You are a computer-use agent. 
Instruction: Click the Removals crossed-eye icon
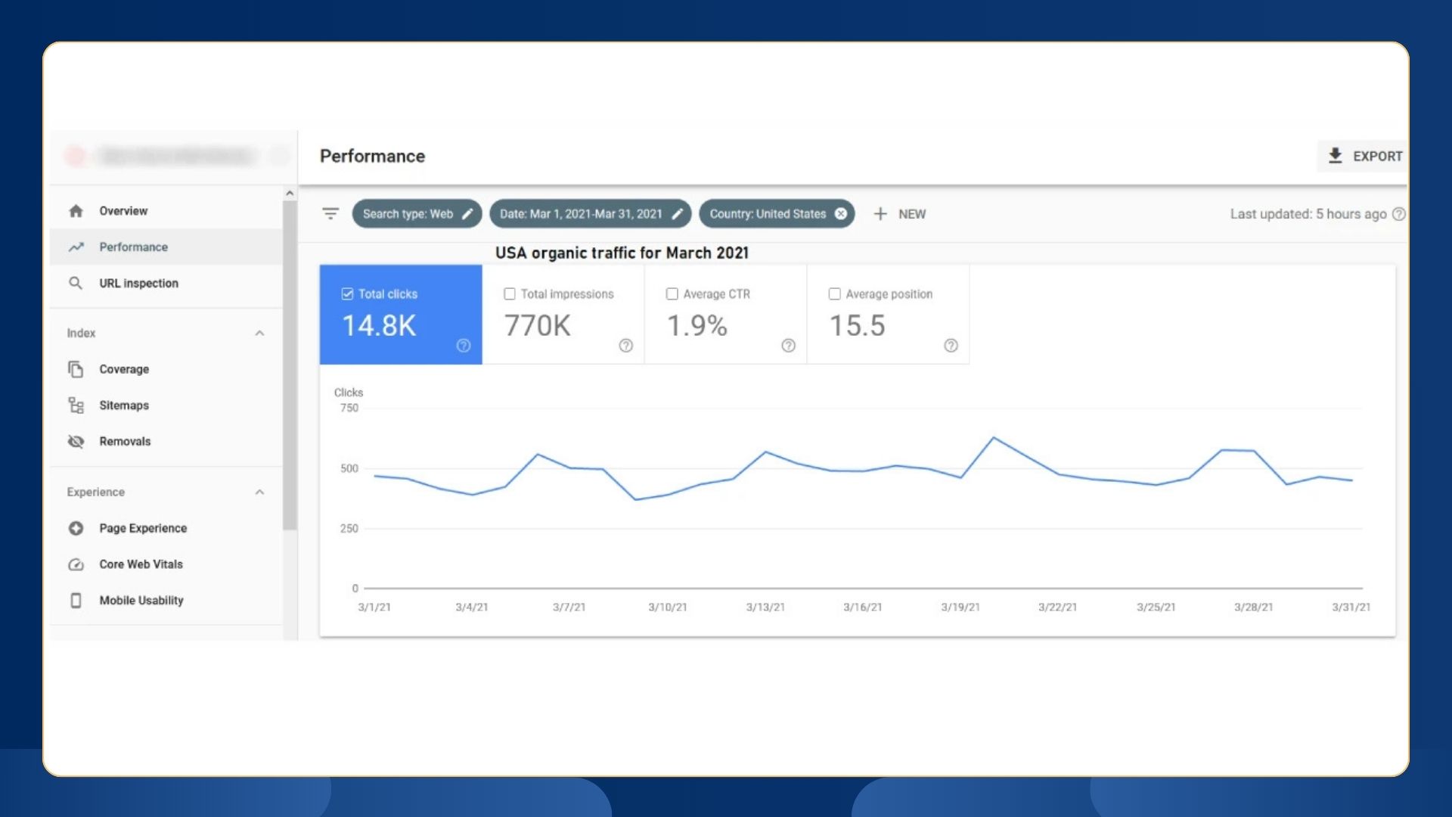click(x=76, y=442)
